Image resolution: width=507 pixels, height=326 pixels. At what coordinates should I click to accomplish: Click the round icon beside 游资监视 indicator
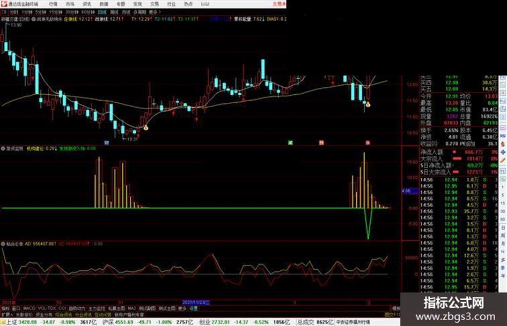(3, 148)
